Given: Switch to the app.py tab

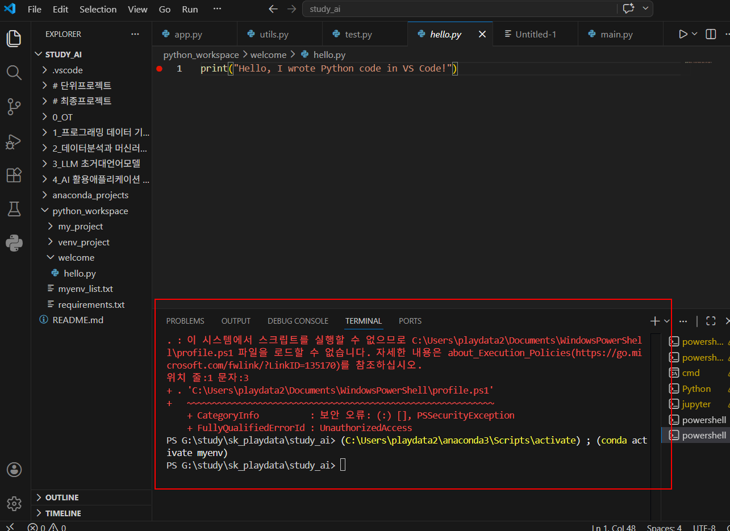Looking at the screenshot, I should [x=194, y=34].
